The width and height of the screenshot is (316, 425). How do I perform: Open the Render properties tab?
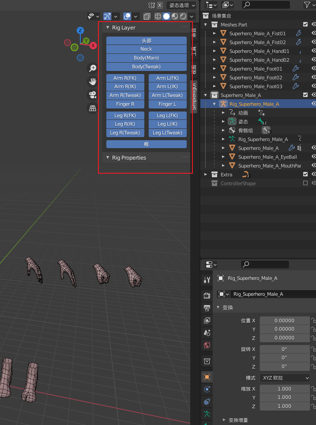[207, 295]
